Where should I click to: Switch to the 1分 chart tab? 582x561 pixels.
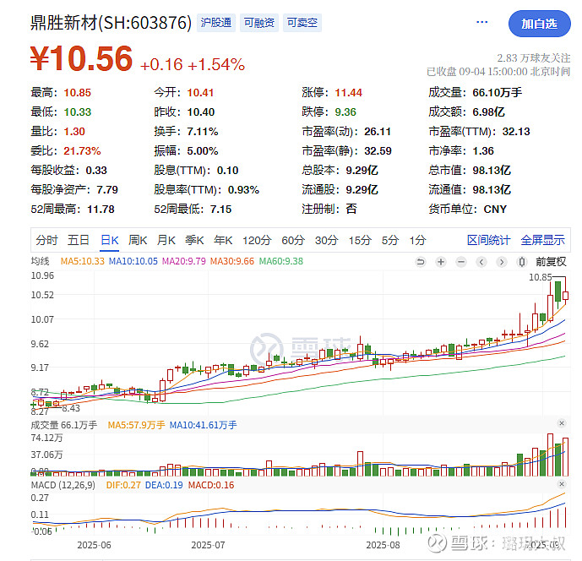point(417,240)
